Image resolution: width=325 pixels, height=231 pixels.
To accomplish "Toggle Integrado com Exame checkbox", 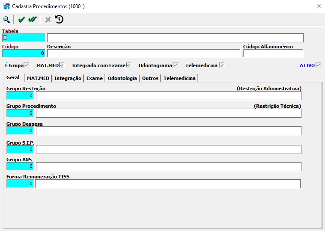I will point(128,65).
